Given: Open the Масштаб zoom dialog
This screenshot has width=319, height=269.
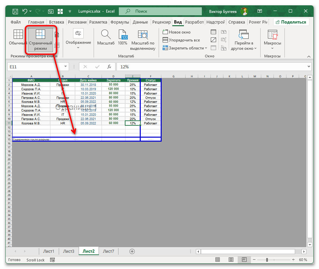Looking at the screenshot, I should pyautogui.click(x=106, y=38).
